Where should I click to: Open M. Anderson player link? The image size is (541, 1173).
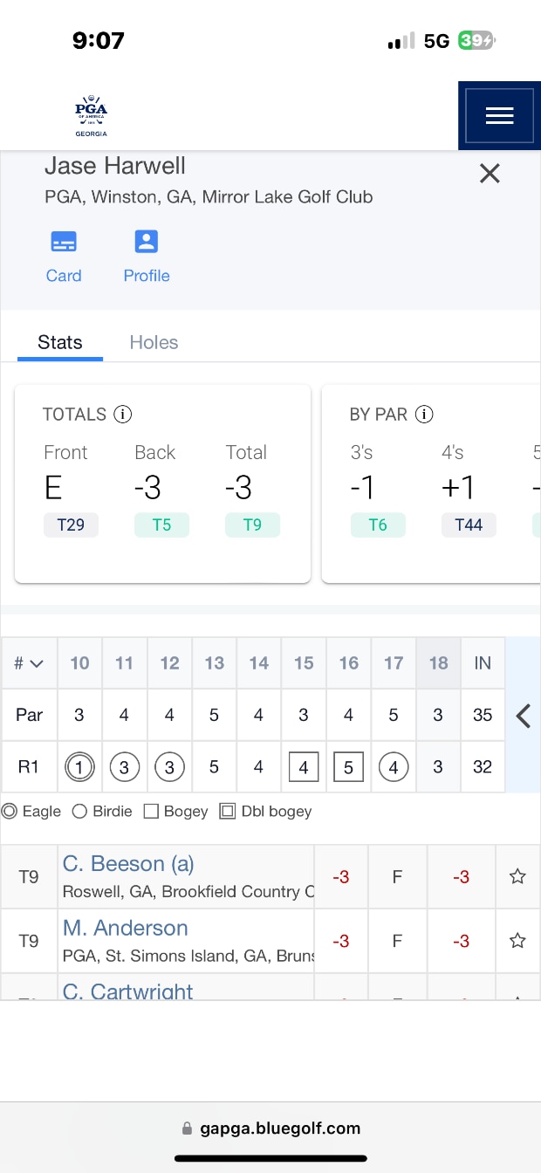pyautogui.click(x=126, y=928)
